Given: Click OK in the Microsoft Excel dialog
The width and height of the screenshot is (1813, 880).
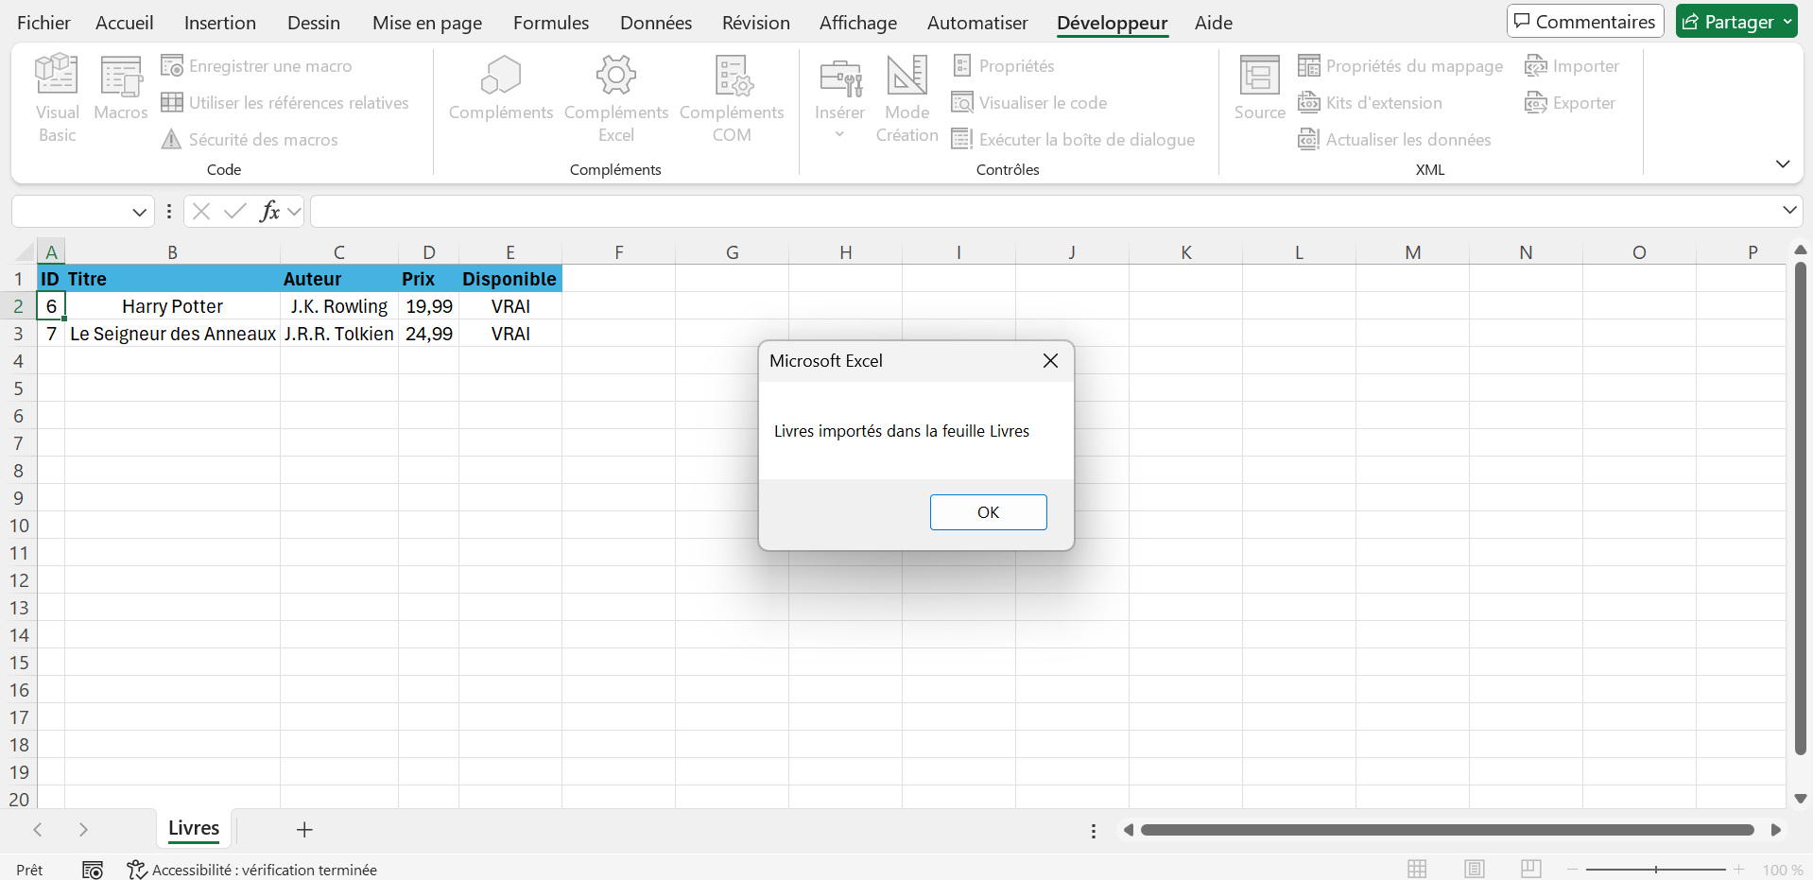Looking at the screenshot, I should pyautogui.click(x=989, y=512).
